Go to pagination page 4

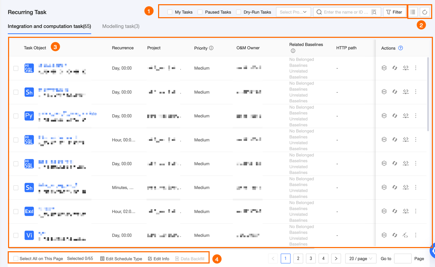pos(323,259)
